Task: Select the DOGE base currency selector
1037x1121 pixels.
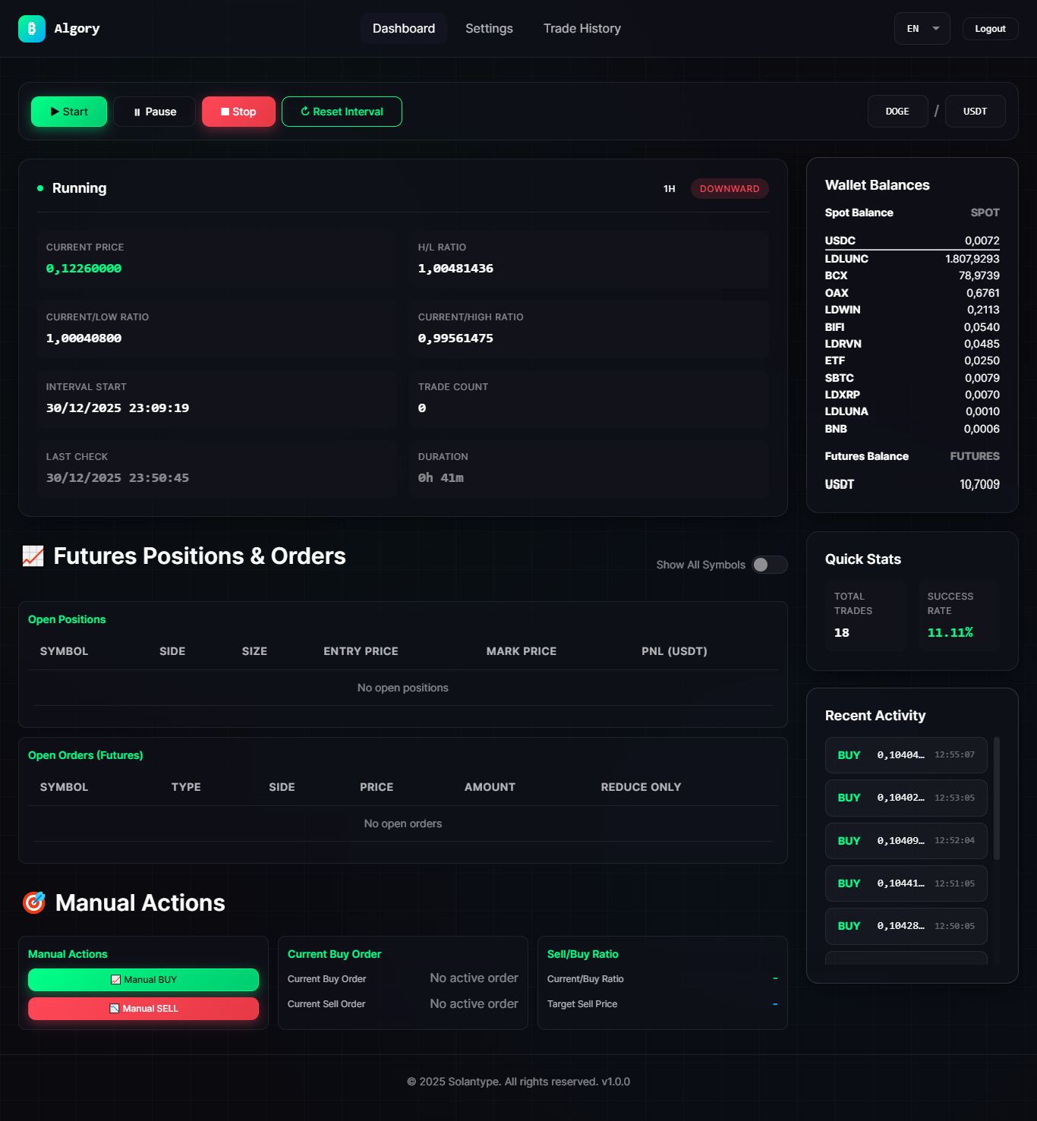Action: (x=897, y=112)
